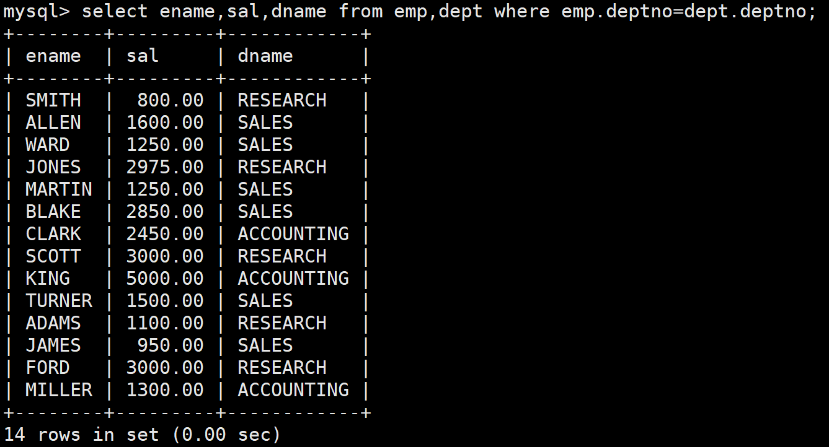Click the FORD employee name
The image size is (829, 447).
(48, 368)
